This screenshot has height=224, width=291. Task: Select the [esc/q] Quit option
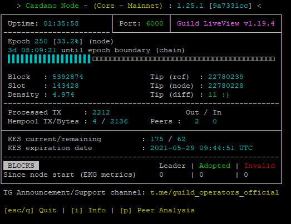click(x=30, y=210)
